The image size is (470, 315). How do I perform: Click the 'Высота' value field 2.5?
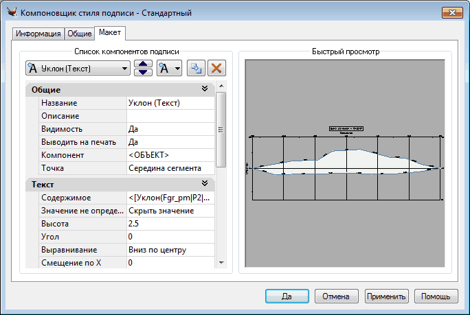pyautogui.click(x=170, y=223)
